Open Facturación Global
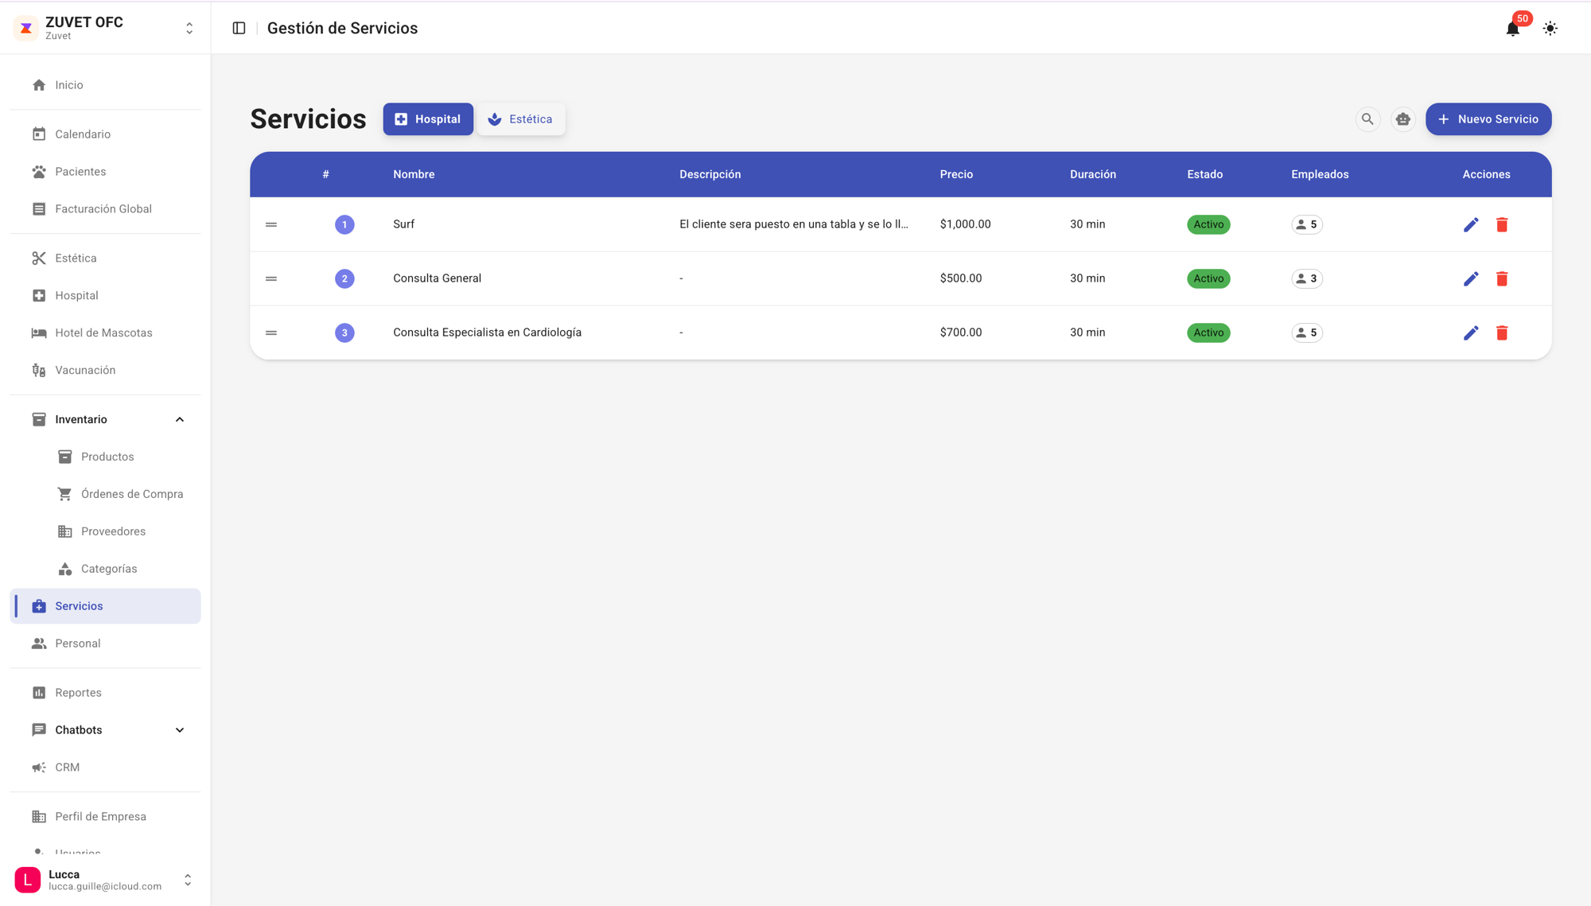Screen dimensions: 1591x906 tap(105, 209)
